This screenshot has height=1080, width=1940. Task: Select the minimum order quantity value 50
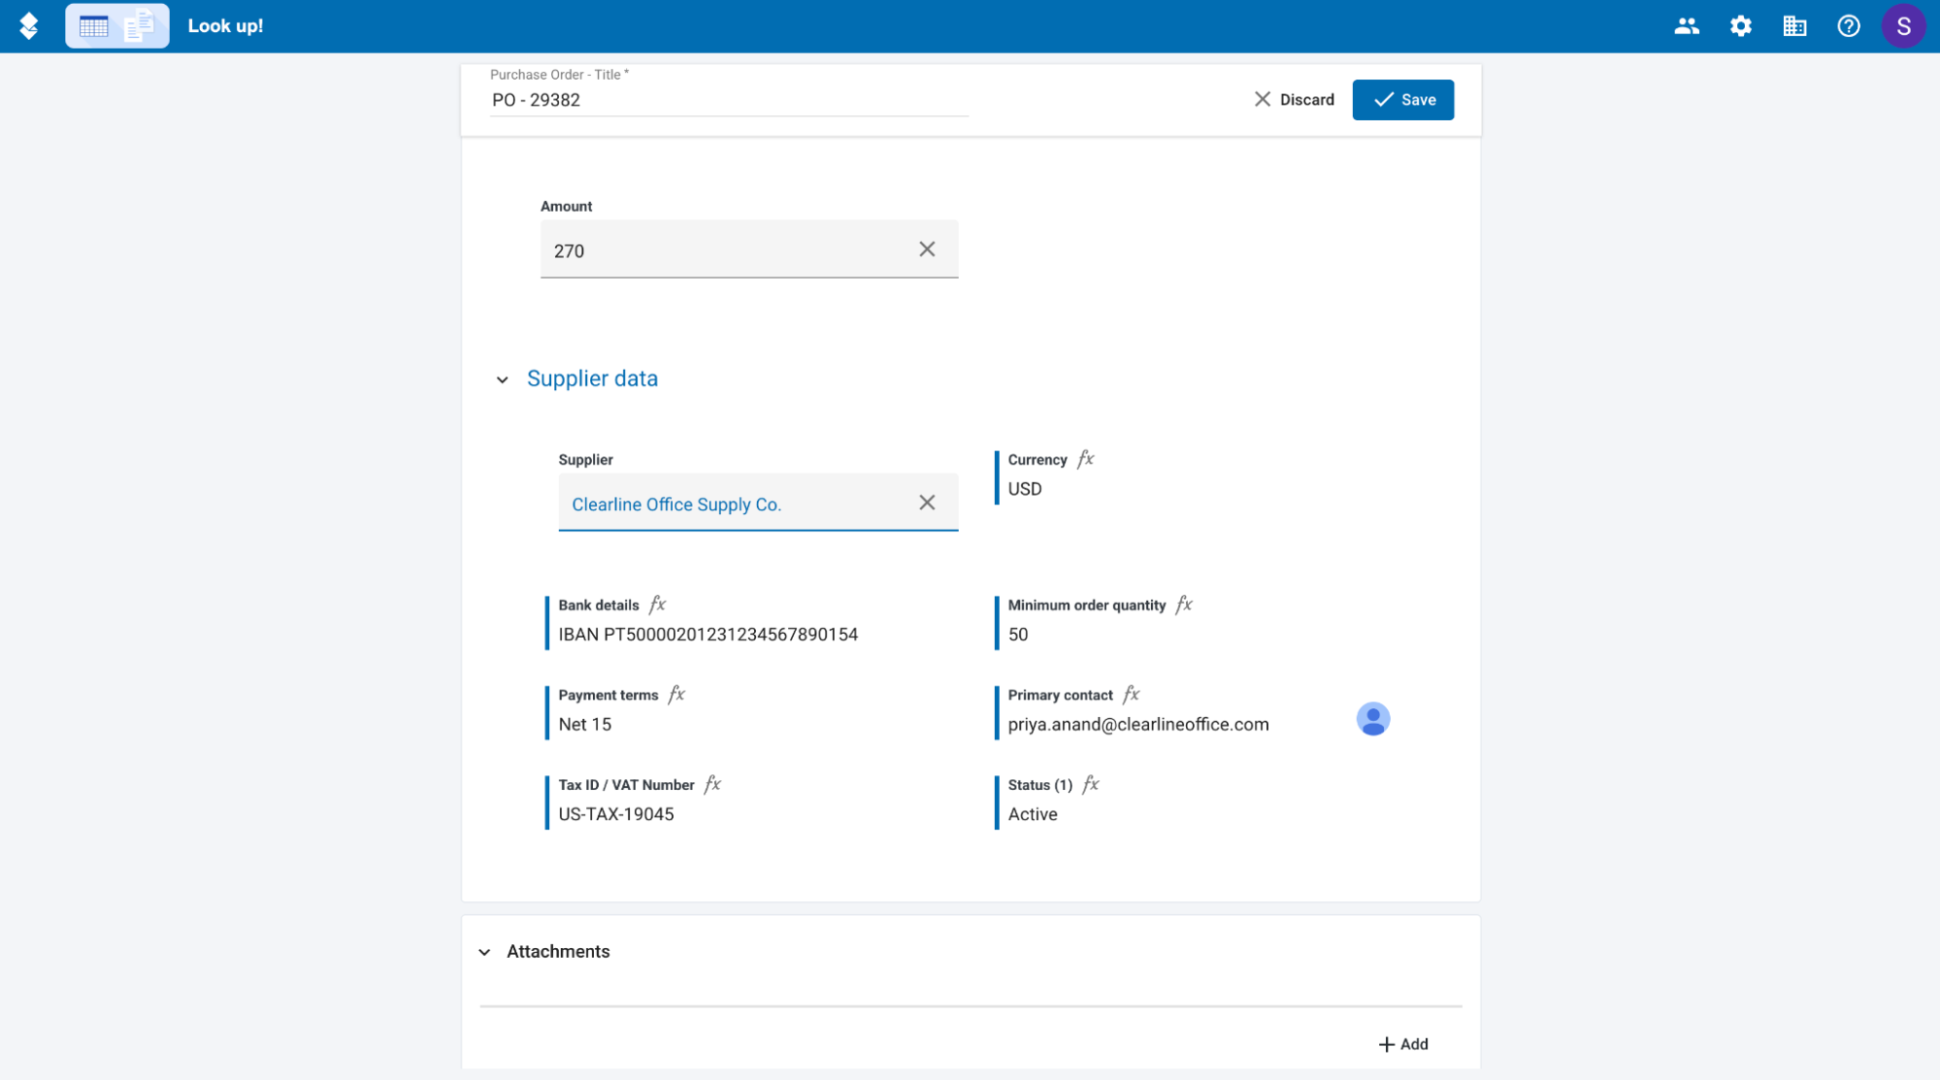pyautogui.click(x=1018, y=635)
